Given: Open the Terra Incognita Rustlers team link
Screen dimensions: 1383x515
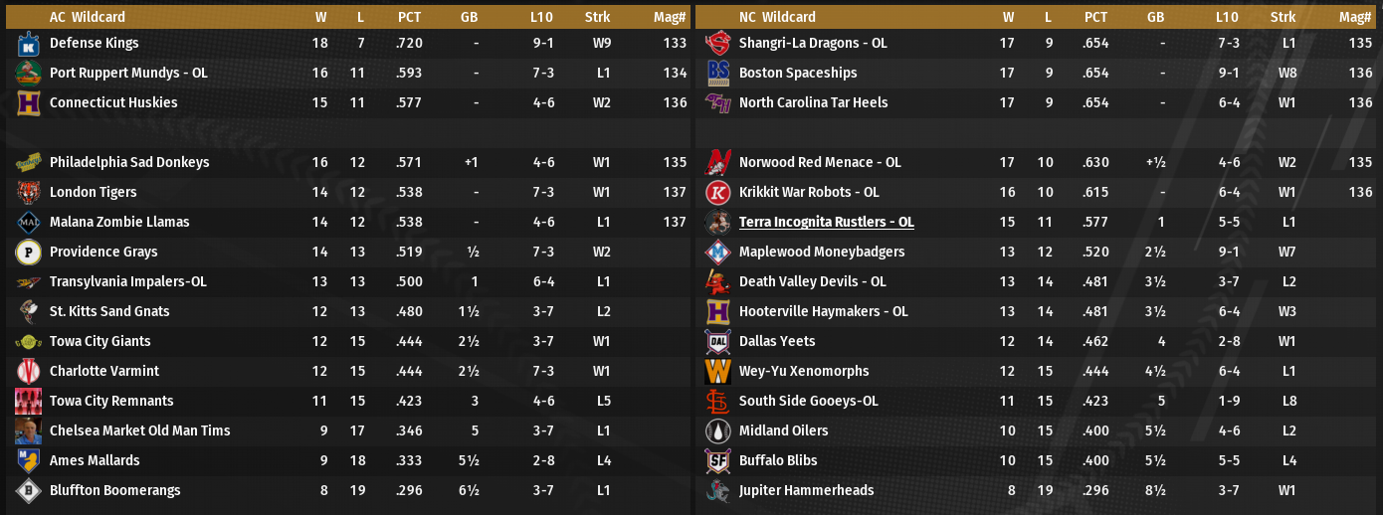Looking at the screenshot, I should click(x=826, y=223).
